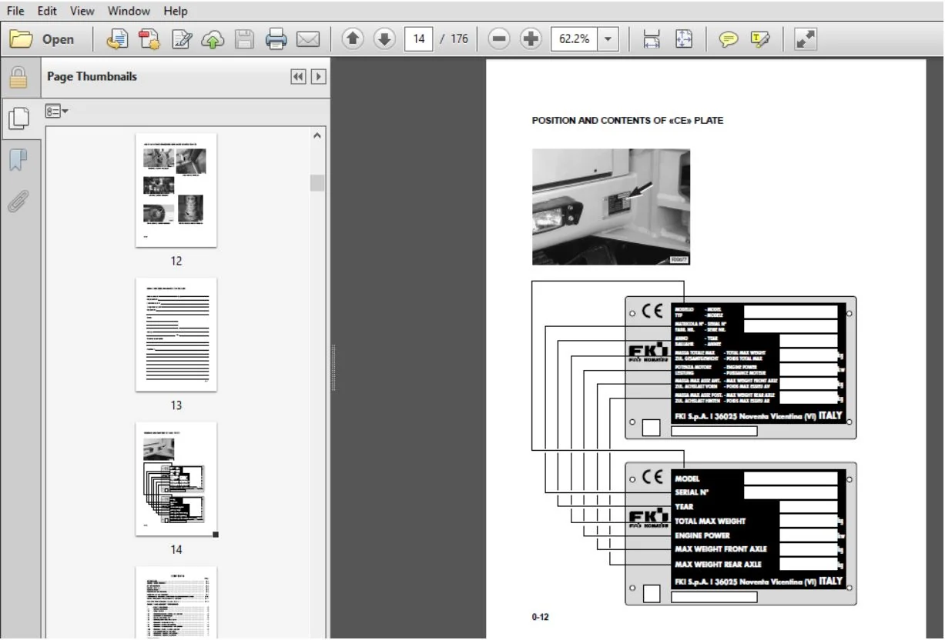Click the upload to cloud icon

click(x=213, y=39)
